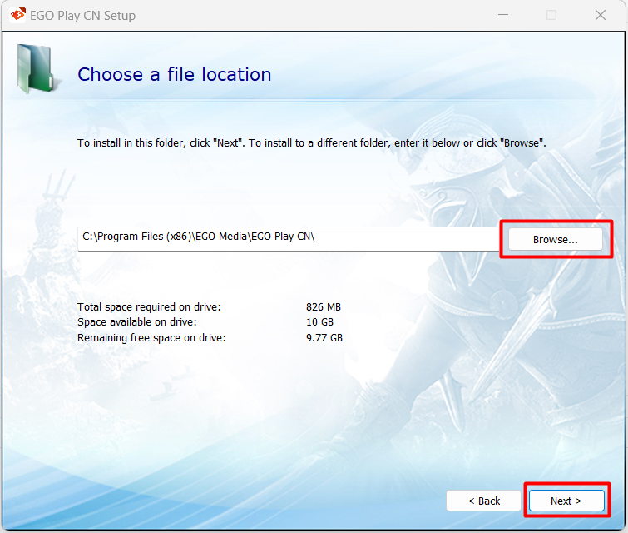Go back with the < Back button
This screenshot has width=628, height=533.
point(483,501)
